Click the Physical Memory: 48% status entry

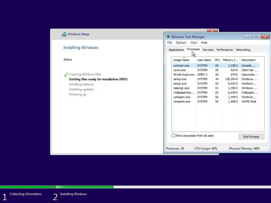pos(244,149)
